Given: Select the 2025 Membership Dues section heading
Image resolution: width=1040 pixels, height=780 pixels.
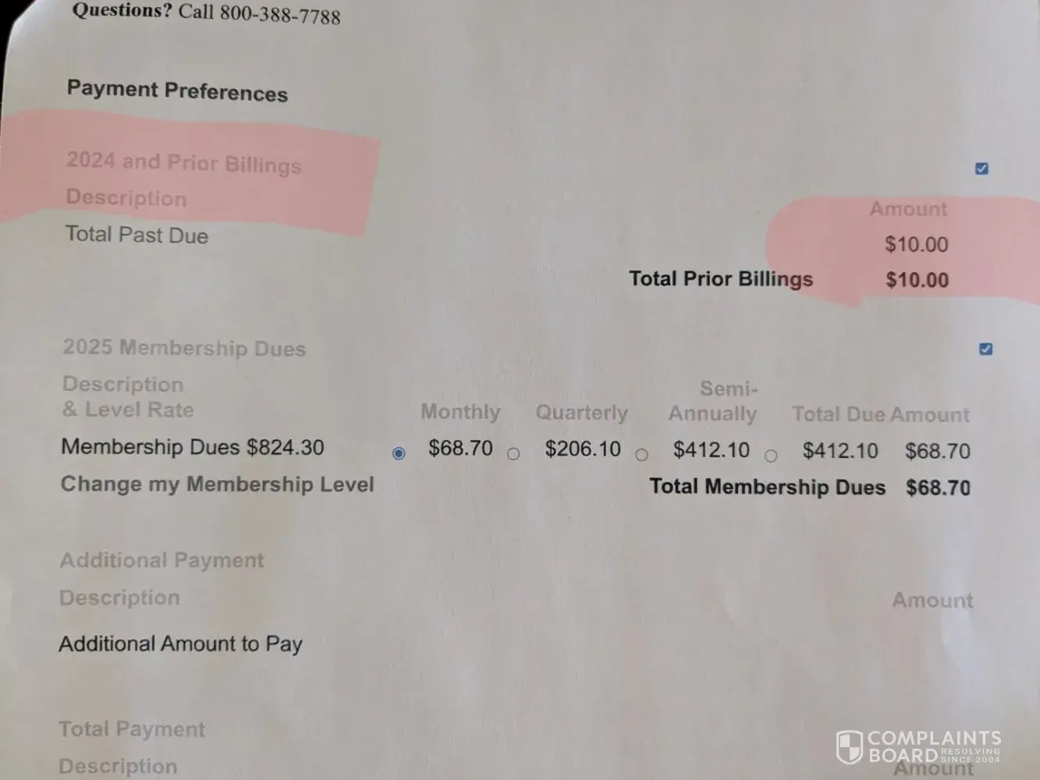Looking at the screenshot, I should tap(184, 348).
